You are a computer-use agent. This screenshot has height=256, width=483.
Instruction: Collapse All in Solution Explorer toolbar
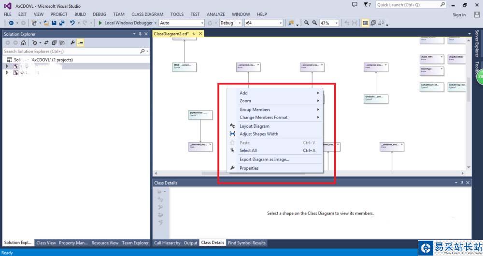(54, 43)
